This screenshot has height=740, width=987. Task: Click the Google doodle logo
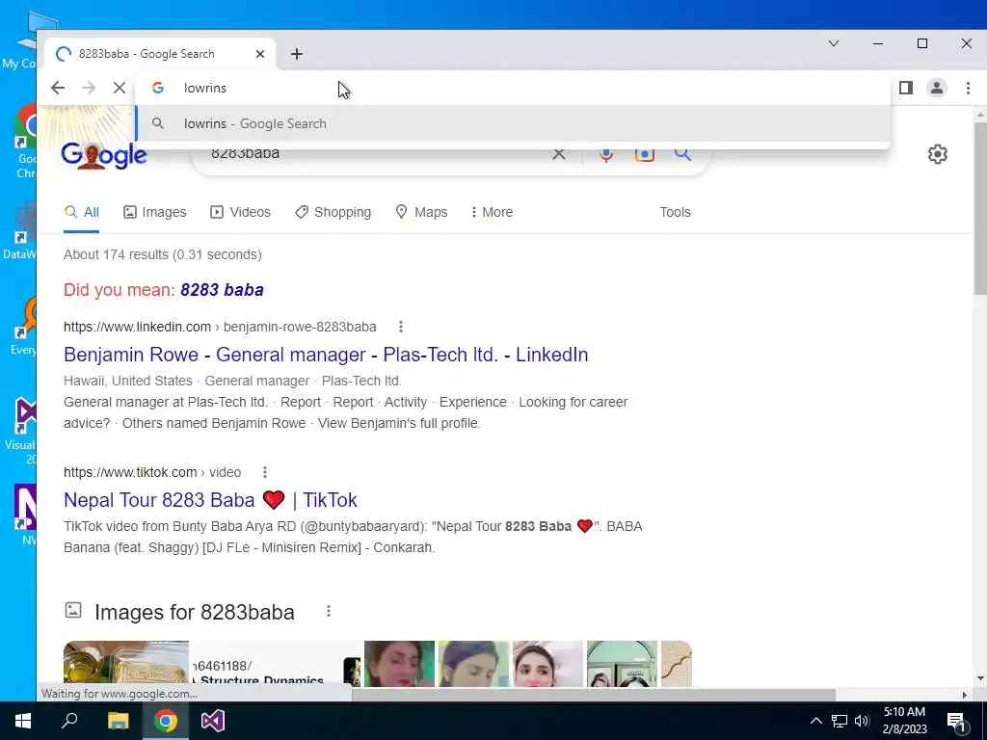click(104, 154)
